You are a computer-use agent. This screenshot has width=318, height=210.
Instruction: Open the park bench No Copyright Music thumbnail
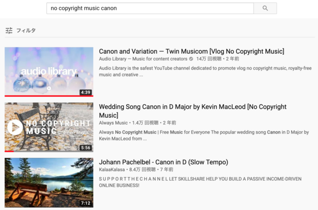coord(49,127)
